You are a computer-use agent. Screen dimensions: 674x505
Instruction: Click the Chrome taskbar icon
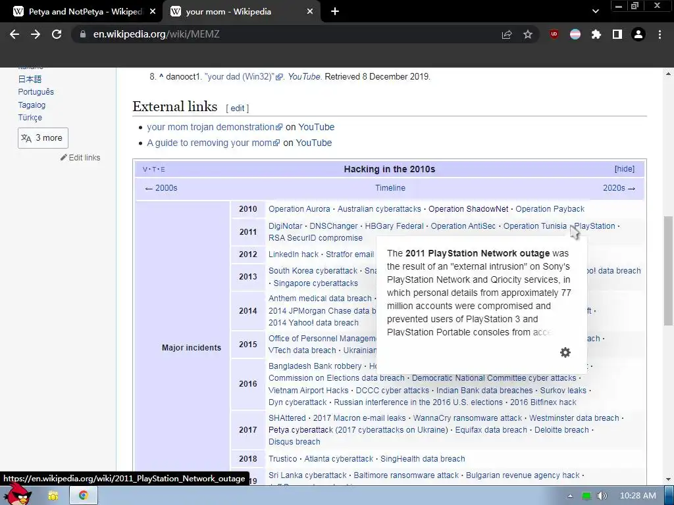pos(84,496)
